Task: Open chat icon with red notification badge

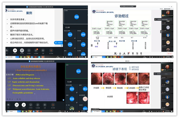Action: (x=36, y=51)
